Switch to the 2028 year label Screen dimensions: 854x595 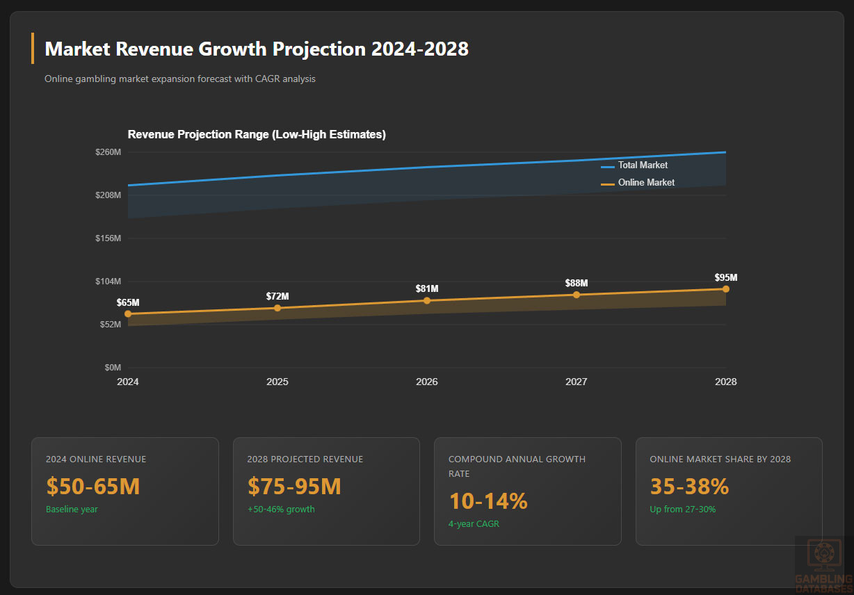pos(726,382)
